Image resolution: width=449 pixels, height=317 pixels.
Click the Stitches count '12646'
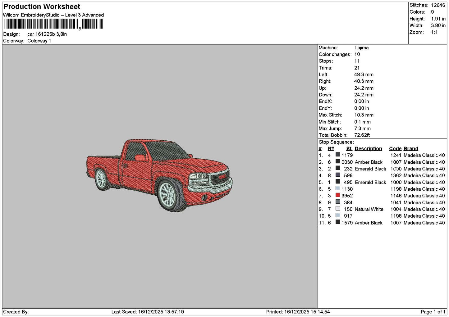coord(438,5)
